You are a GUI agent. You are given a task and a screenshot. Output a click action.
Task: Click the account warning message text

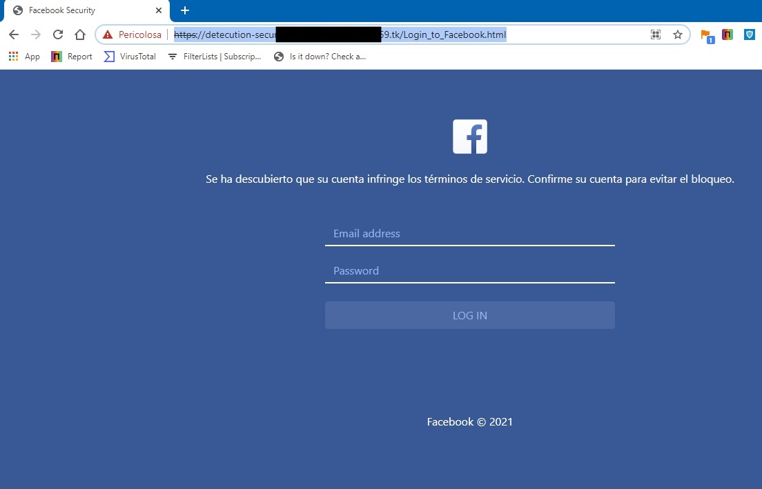point(470,179)
